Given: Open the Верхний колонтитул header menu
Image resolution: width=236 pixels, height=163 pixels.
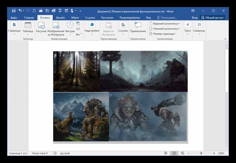Looking at the screenshot, I should click(165, 24).
